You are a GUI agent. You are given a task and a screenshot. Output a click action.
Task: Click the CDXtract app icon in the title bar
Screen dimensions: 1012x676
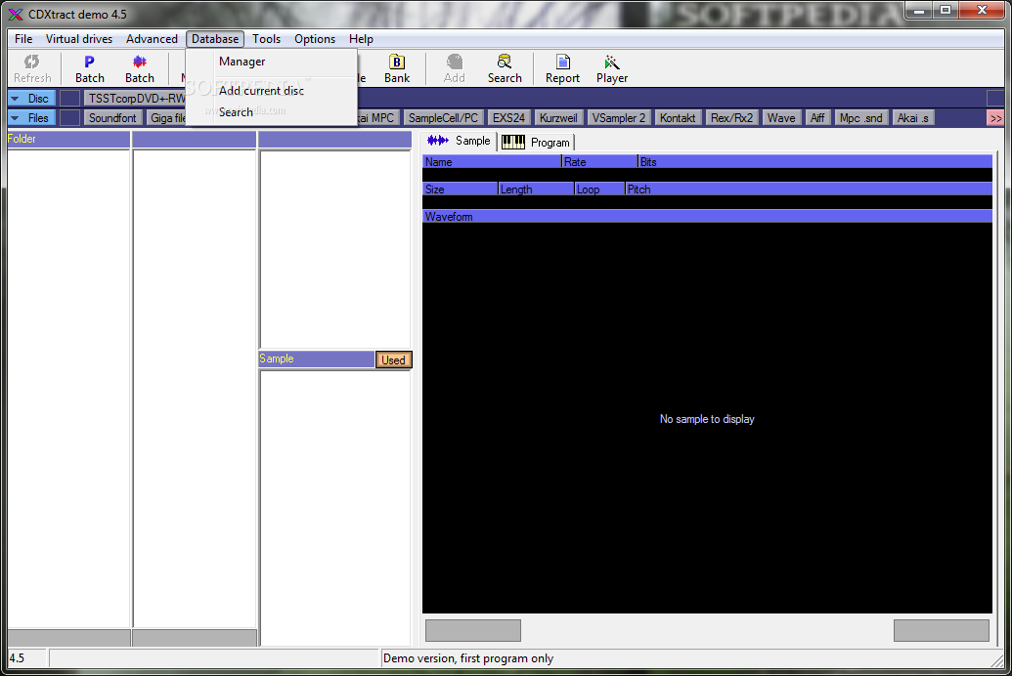[16, 15]
